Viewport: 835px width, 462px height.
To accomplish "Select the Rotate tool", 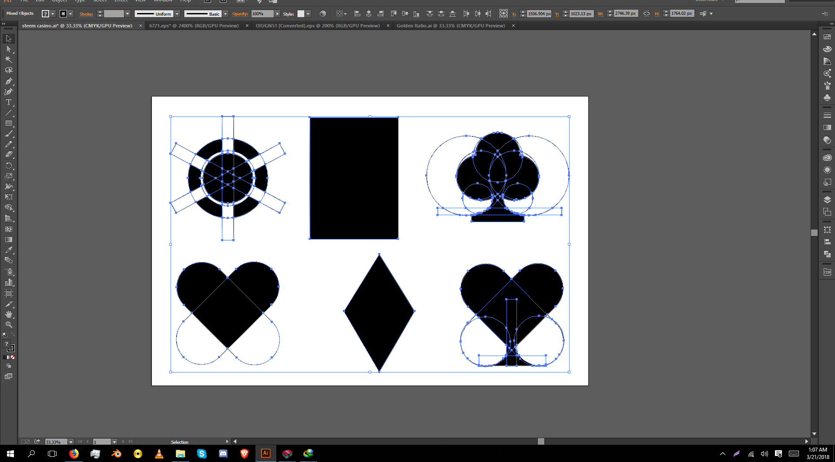I will point(8,166).
